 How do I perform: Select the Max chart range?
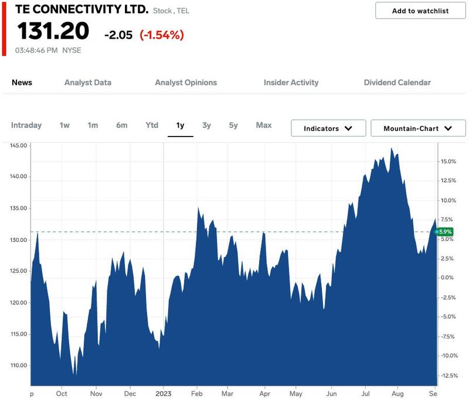click(x=264, y=125)
